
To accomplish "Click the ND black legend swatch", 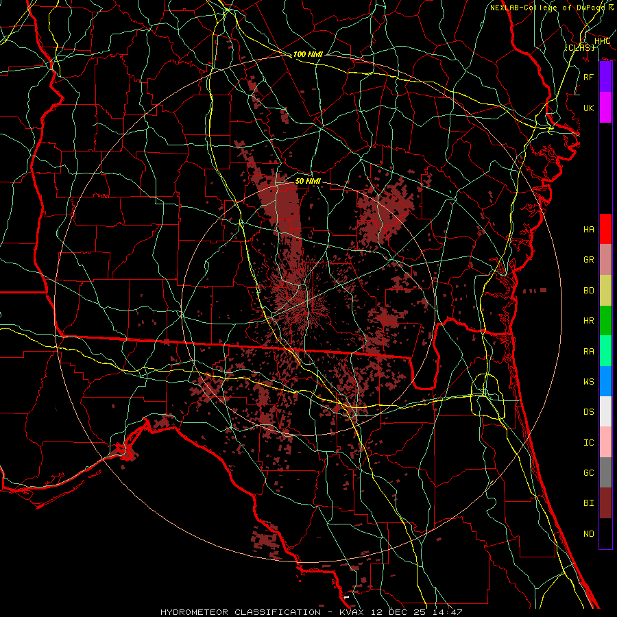I will point(605,533).
